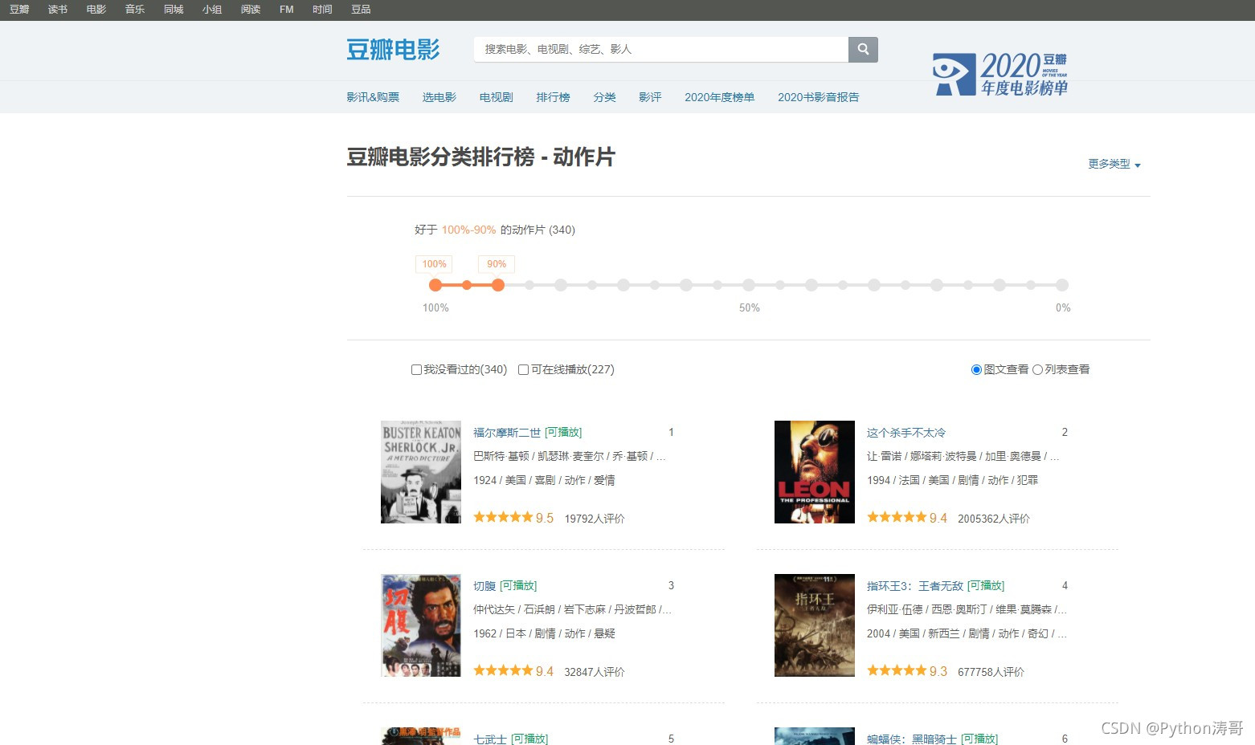This screenshot has width=1255, height=745.
Task: Open the 福尔摩斯二世 title link
Action: coord(507,433)
